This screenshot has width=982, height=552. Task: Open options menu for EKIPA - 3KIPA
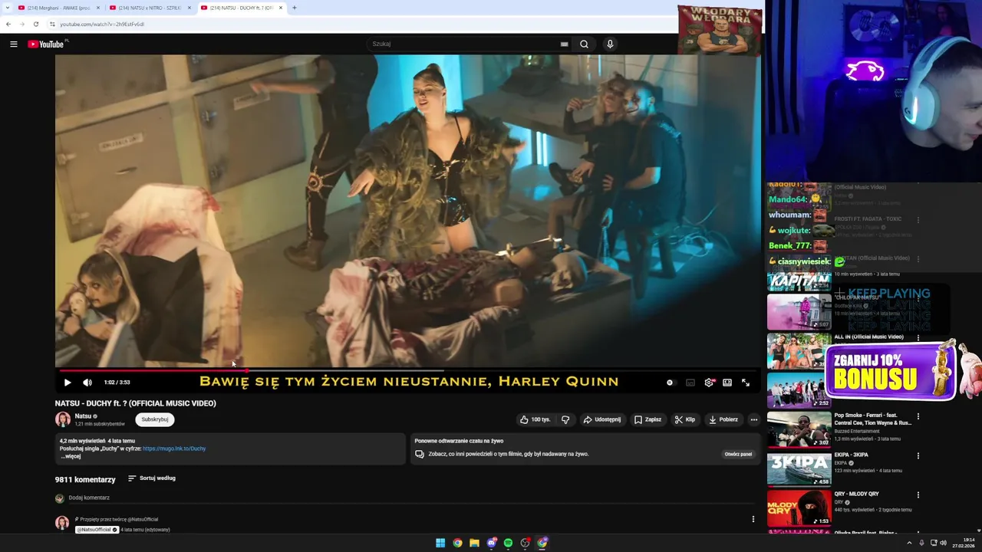[x=918, y=455]
